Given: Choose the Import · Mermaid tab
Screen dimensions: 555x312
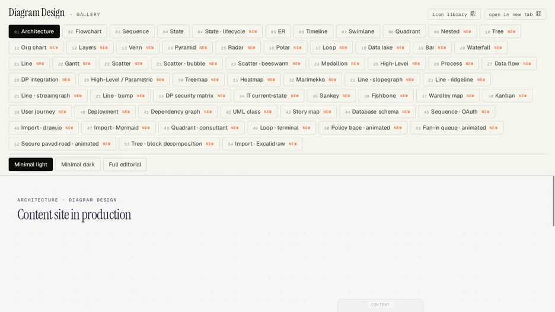Looking at the screenshot, I should (119, 127).
